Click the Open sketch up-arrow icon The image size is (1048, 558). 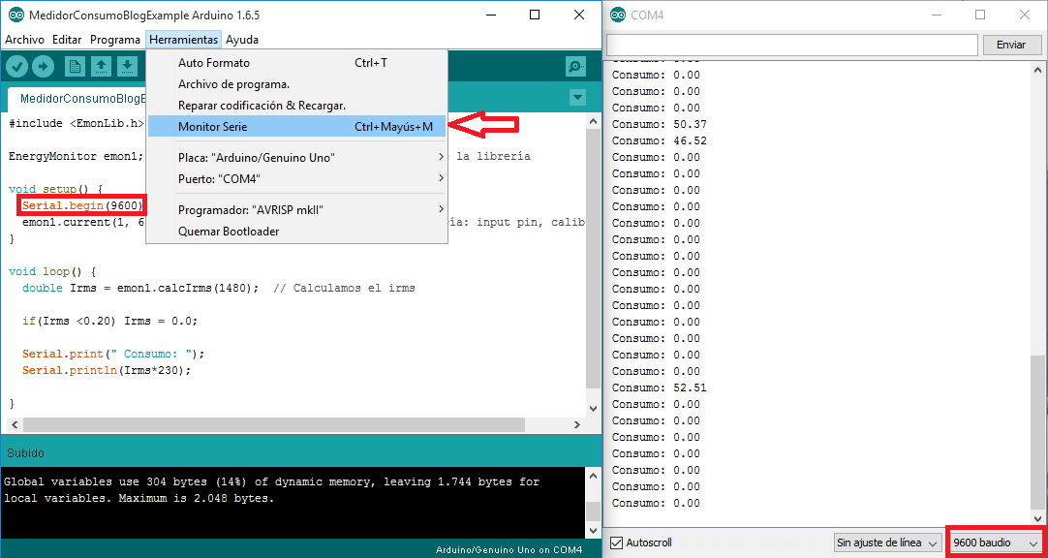(x=101, y=66)
